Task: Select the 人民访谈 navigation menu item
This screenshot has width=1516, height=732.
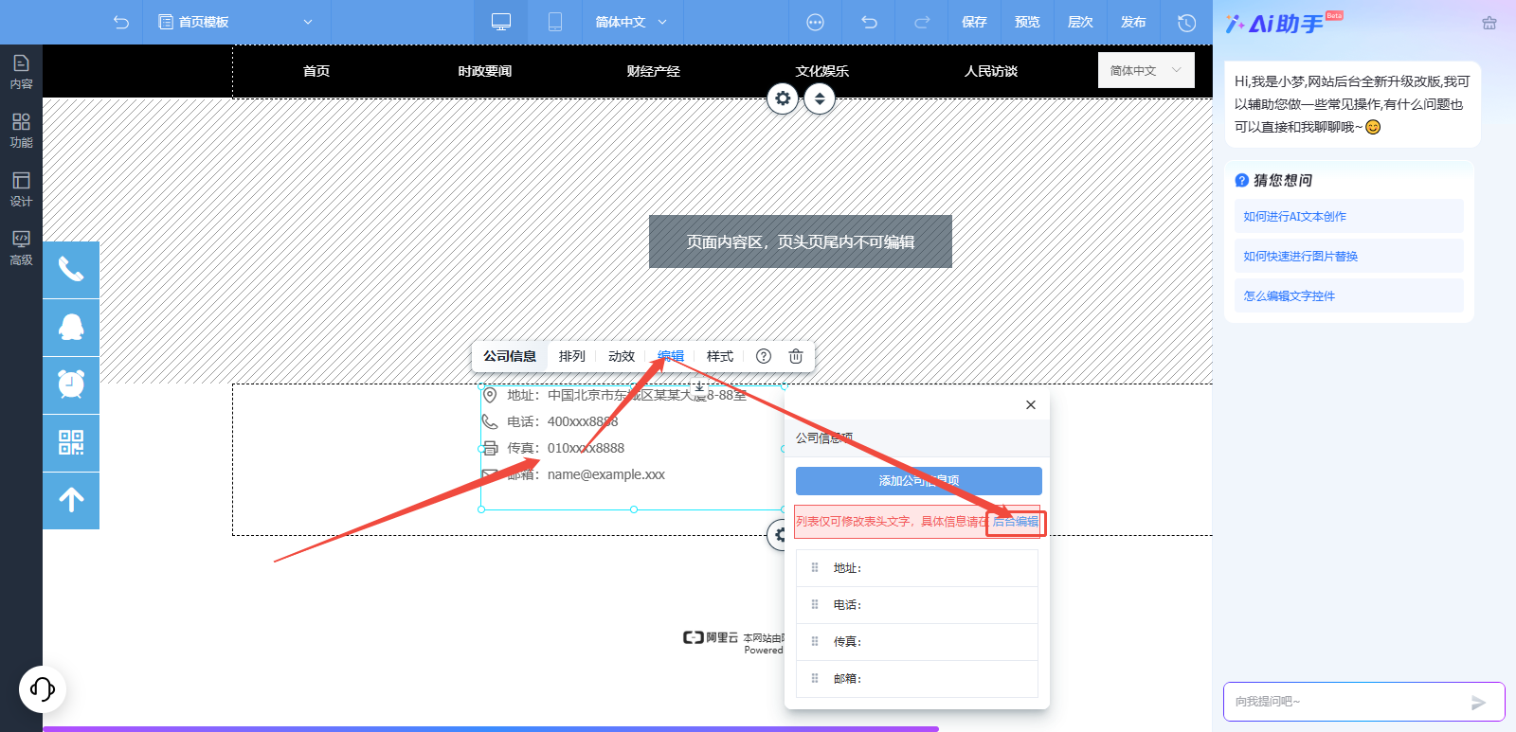Action: 991,71
